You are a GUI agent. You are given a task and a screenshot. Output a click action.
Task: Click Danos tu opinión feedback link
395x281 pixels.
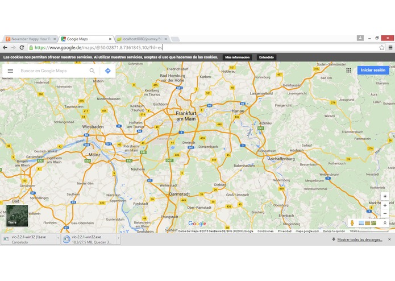coord(334,231)
